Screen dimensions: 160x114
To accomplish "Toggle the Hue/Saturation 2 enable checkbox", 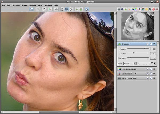I will (147, 69).
